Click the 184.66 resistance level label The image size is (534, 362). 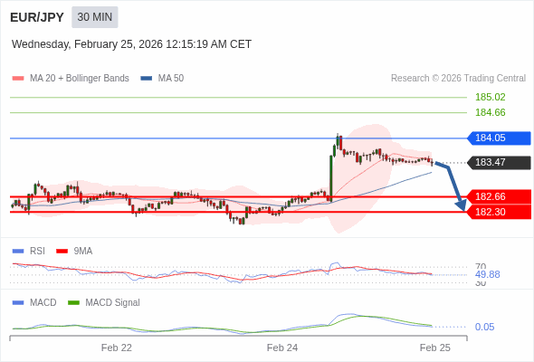point(490,112)
